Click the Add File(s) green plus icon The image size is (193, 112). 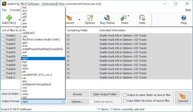point(9,18)
